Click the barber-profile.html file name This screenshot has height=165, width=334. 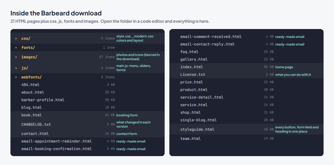[43, 100]
